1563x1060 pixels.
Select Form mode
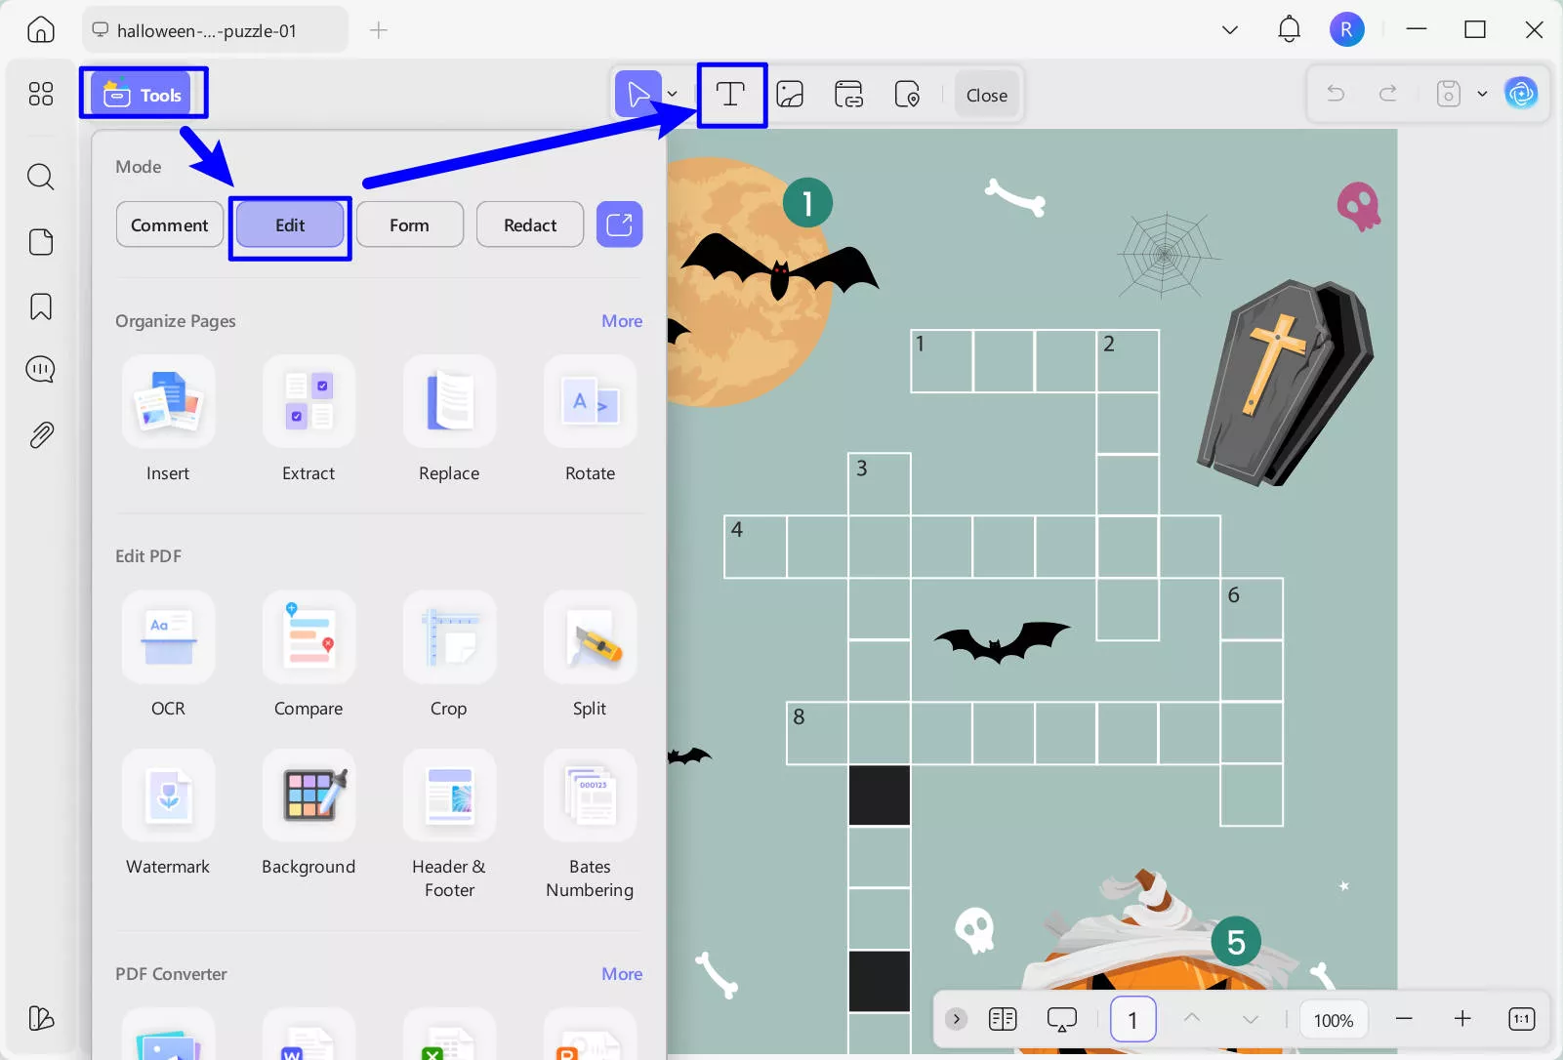coord(409,224)
